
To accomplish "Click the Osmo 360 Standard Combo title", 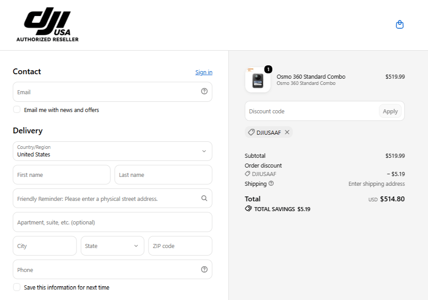I will (311, 77).
